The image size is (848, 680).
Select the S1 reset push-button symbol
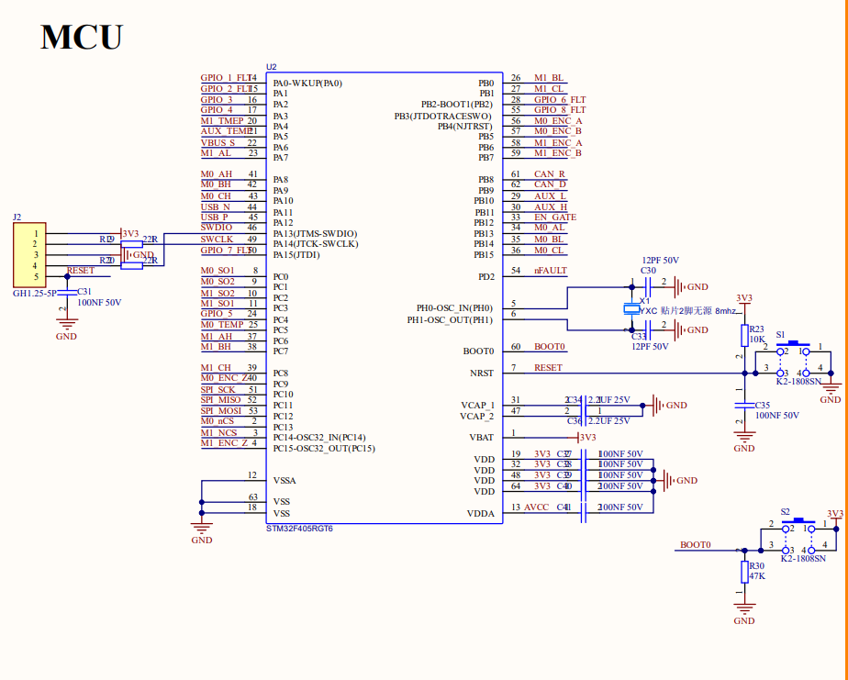[x=793, y=349]
